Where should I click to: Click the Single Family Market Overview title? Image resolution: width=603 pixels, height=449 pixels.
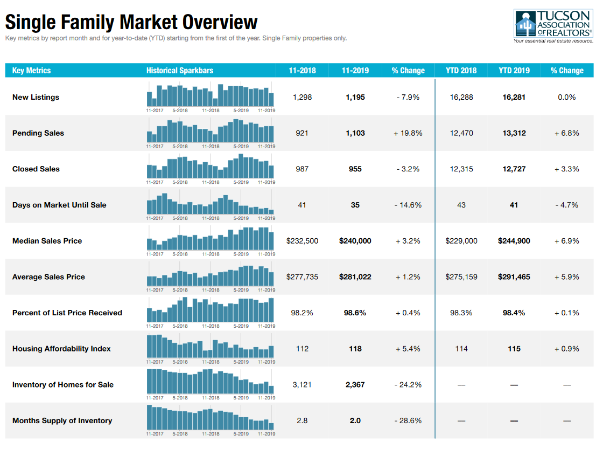(x=131, y=22)
